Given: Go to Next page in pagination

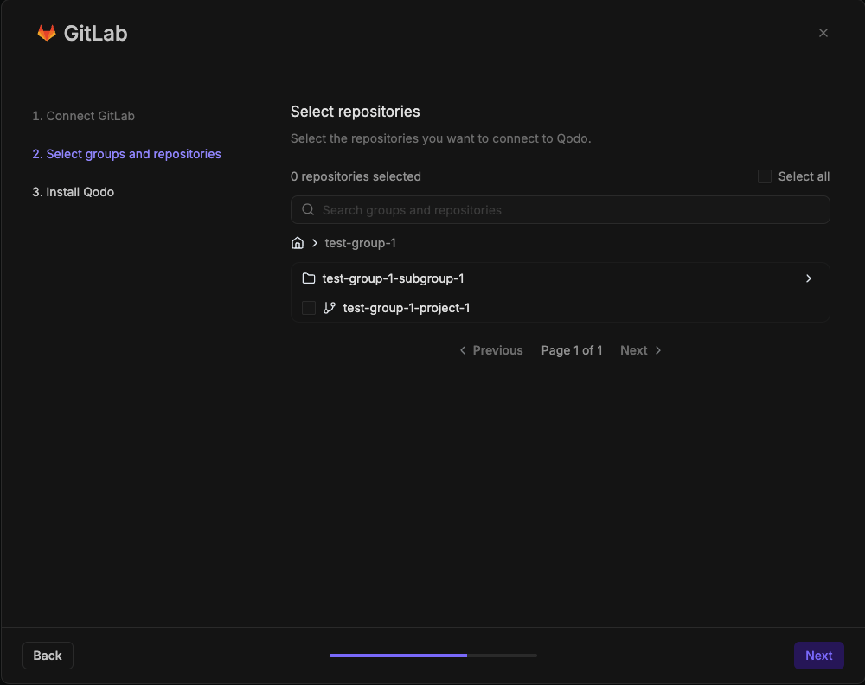Looking at the screenshot, I should pos(640,350).
